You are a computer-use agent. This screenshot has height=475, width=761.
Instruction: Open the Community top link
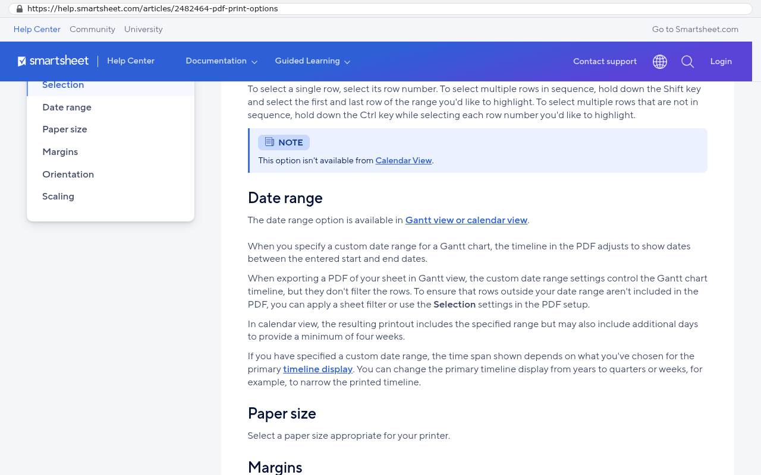coord(92,29)
